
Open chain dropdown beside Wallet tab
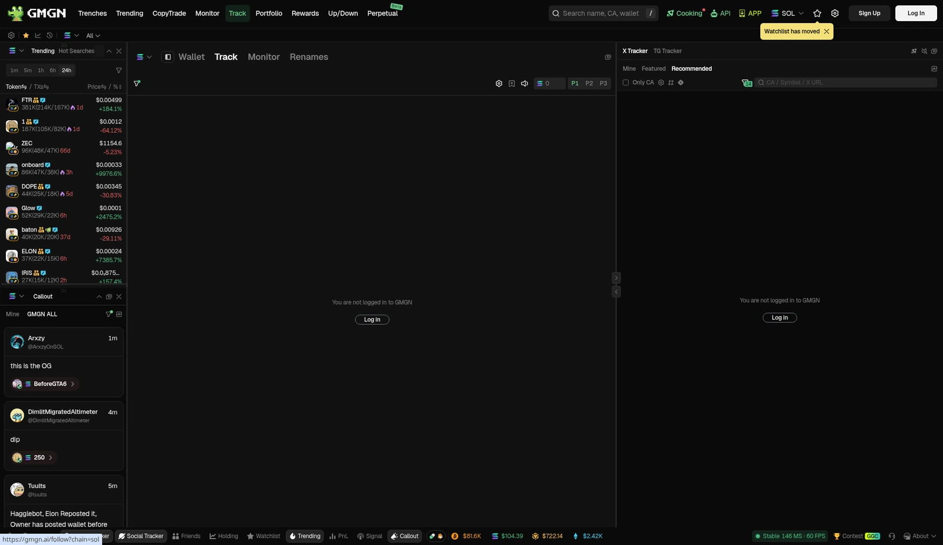tap(144, 57)
